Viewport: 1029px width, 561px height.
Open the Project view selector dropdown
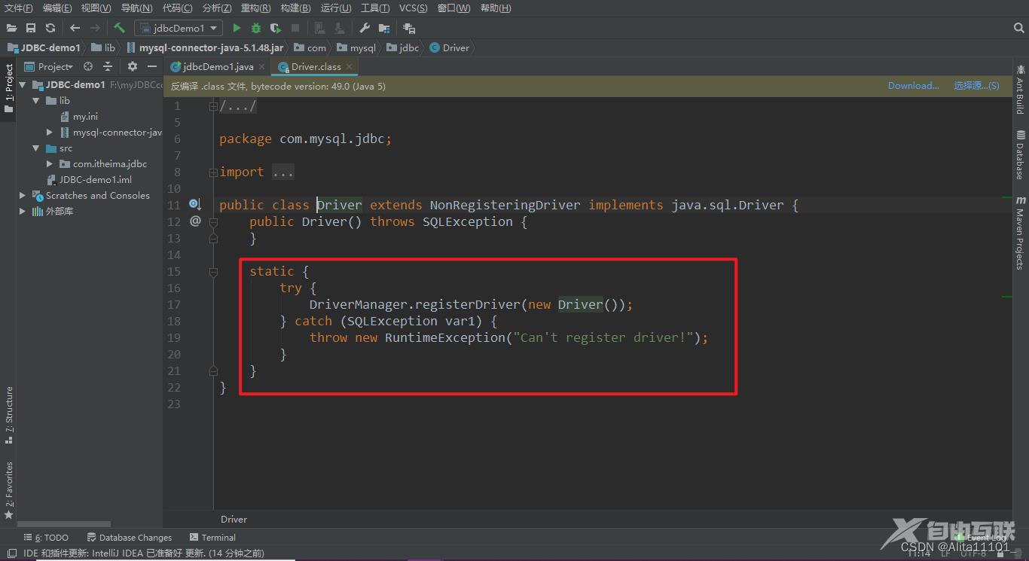[49, 66]
